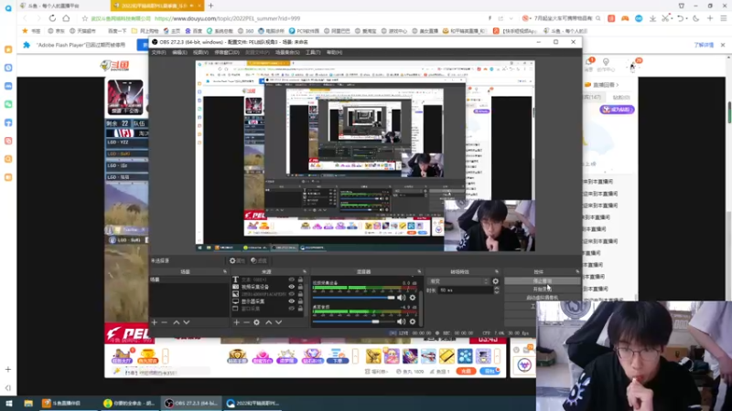The image size is (732, 411).
Task: Toggle visibility of the 窗口采集 source
Action: click(291, 309)
